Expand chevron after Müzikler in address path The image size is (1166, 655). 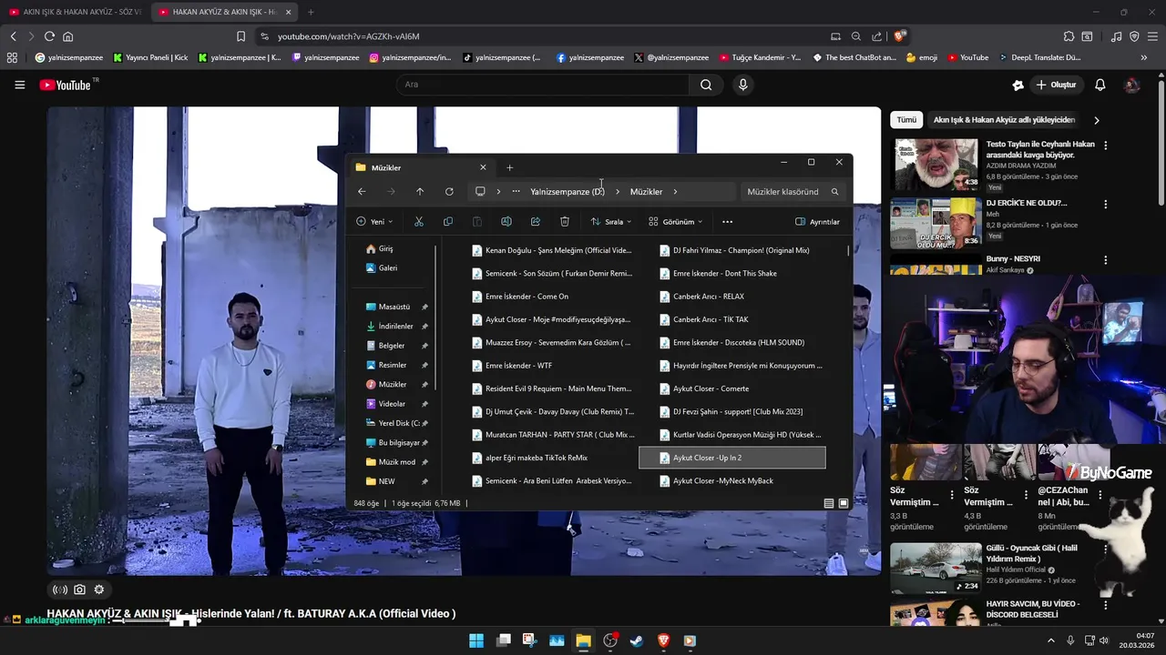675,191
